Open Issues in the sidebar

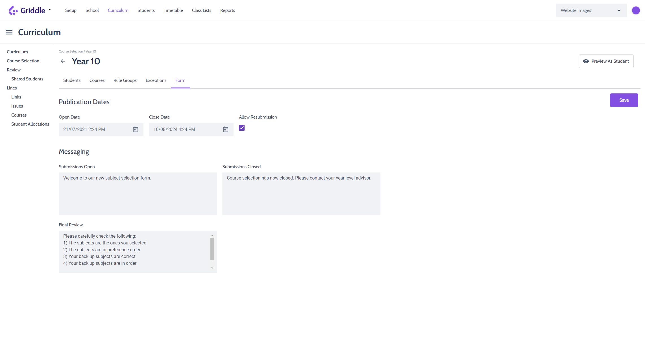point(17,106)
